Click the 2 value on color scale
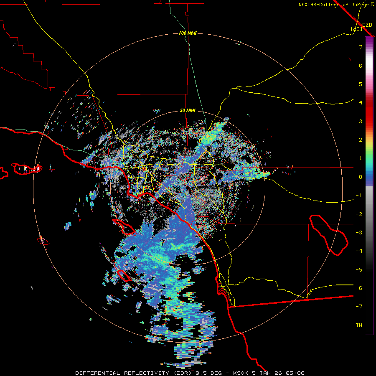This screenshot has width=376, height=376. [361, 140]
